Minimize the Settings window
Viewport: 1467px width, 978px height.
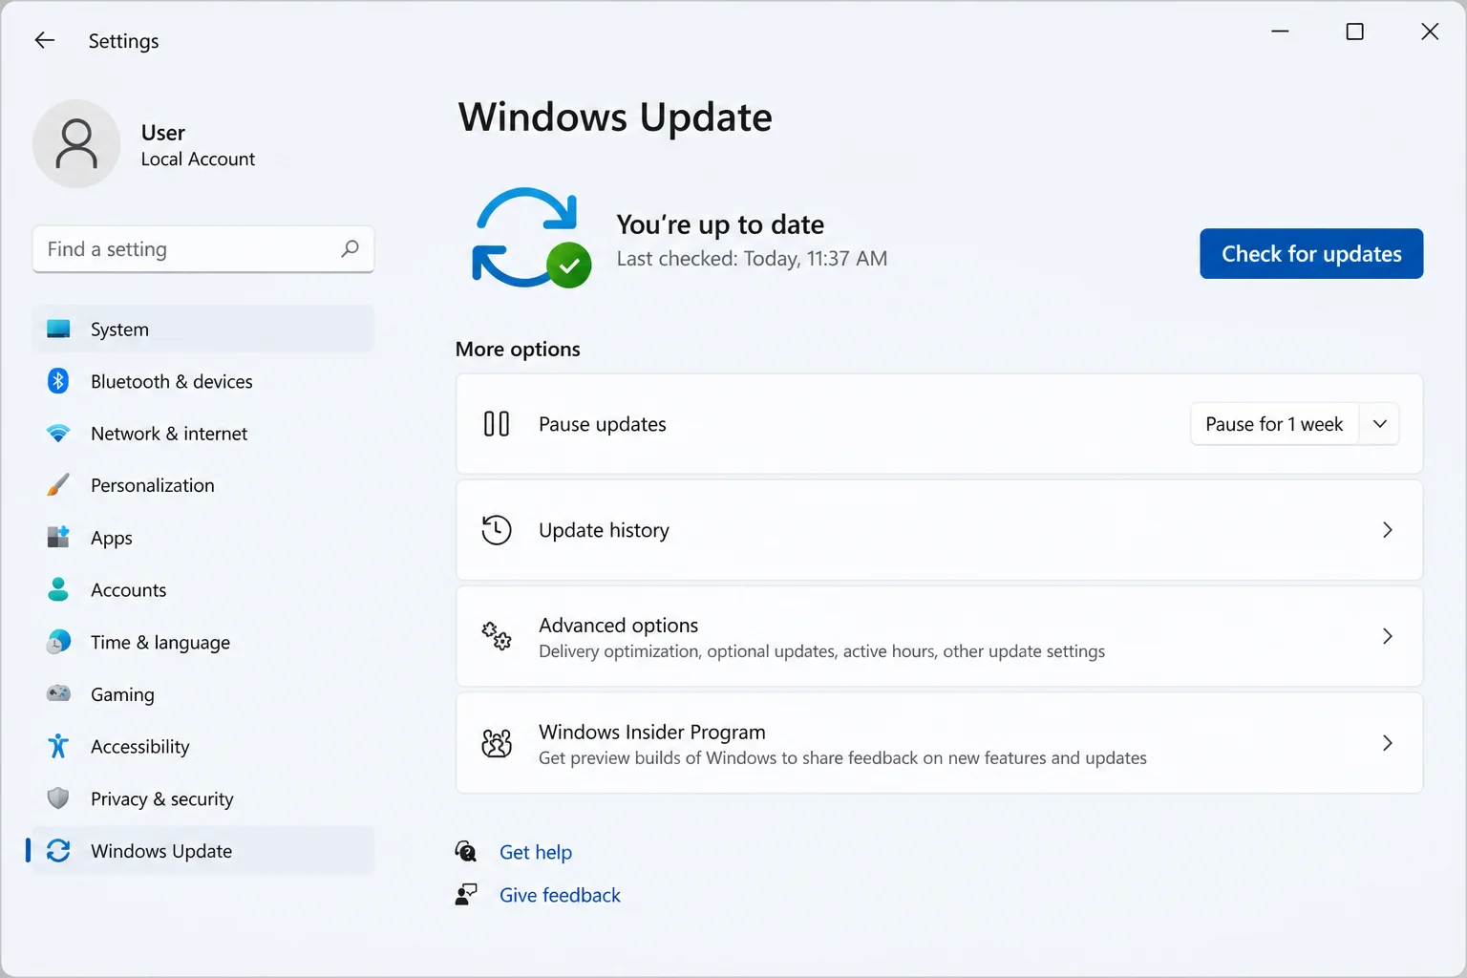click(x=1280, y=32)
